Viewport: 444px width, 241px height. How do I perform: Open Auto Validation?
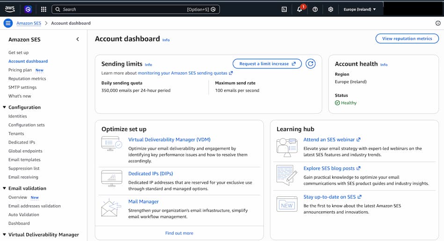[x=24, y=215]
